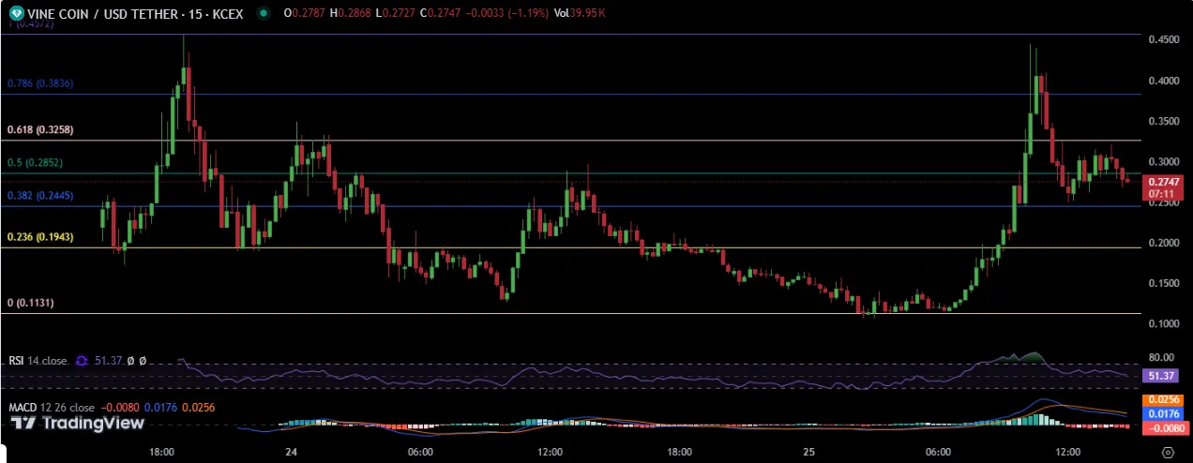The width and height of the screenshot is (1193, 463).
Task: Click the 0.382 (0.2445) Fibonacci level label
Action: point(40,196)
